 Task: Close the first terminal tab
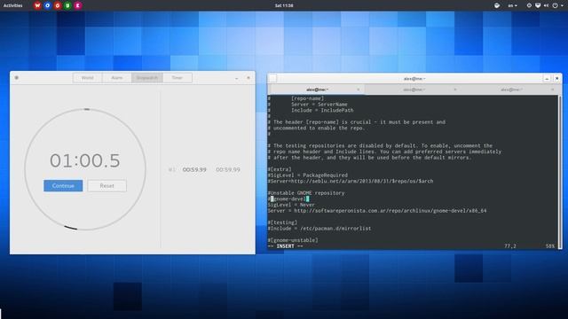click(x=359, y=89)
